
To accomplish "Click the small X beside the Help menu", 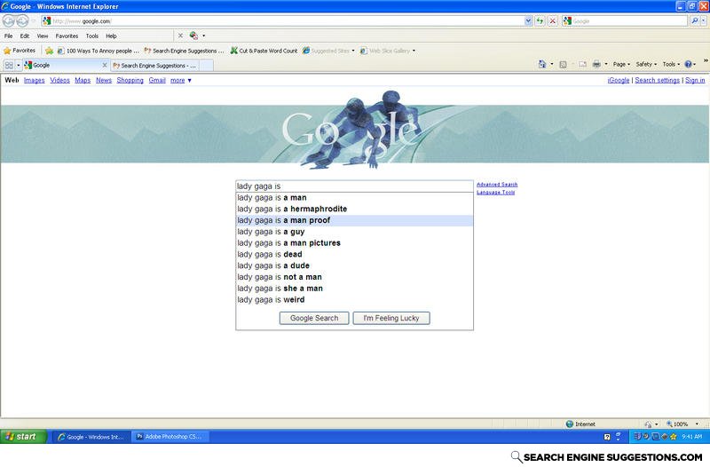I will (180, 36).
